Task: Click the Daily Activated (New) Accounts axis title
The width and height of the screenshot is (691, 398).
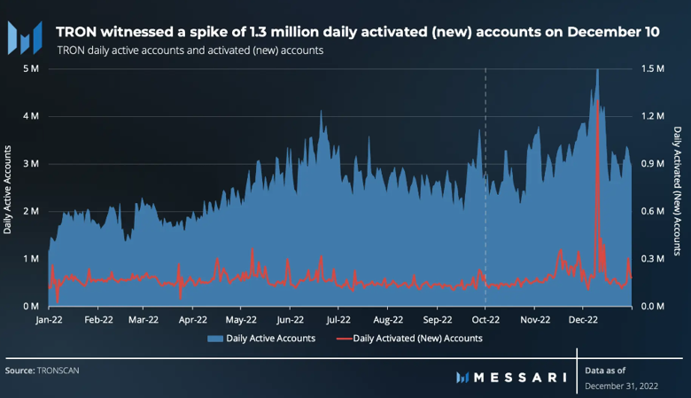Action: (678, 191)
